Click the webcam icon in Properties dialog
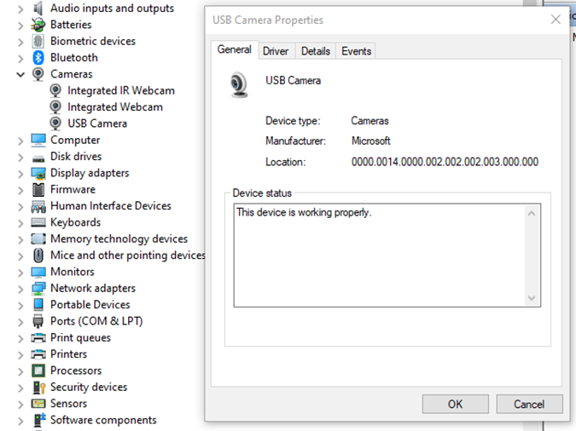This screenshot has width=576, height=431. (x=239, y=85)
